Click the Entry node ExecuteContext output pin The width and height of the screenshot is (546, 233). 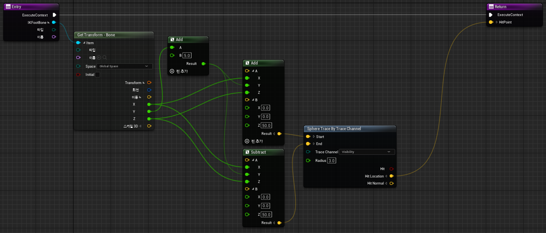click(x=54, y=15)
